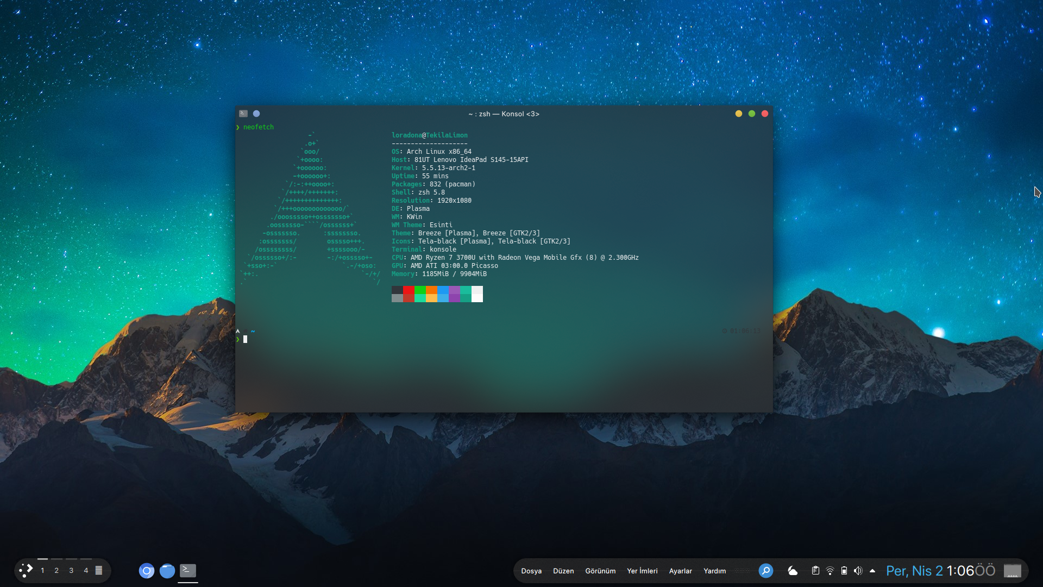
Task: Click the 'Kernel: 5.5.13-arch2-1' line
Action: [433, 168]
